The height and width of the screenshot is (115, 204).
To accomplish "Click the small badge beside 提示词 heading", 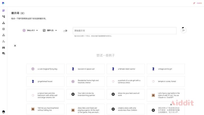I will (22, 13).
